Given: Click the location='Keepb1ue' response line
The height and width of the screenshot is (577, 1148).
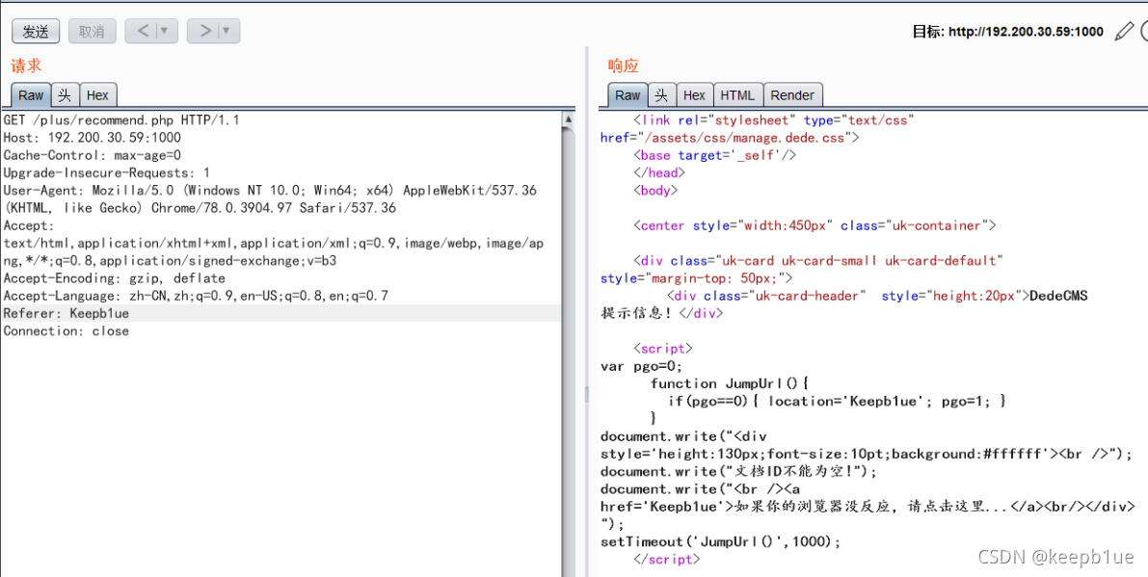Looking at the screenshot, I should [837, 401].
